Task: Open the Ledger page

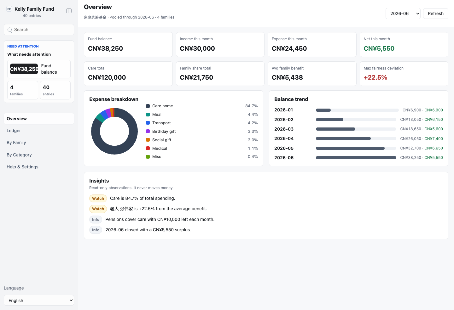Action: coord(39,131)
